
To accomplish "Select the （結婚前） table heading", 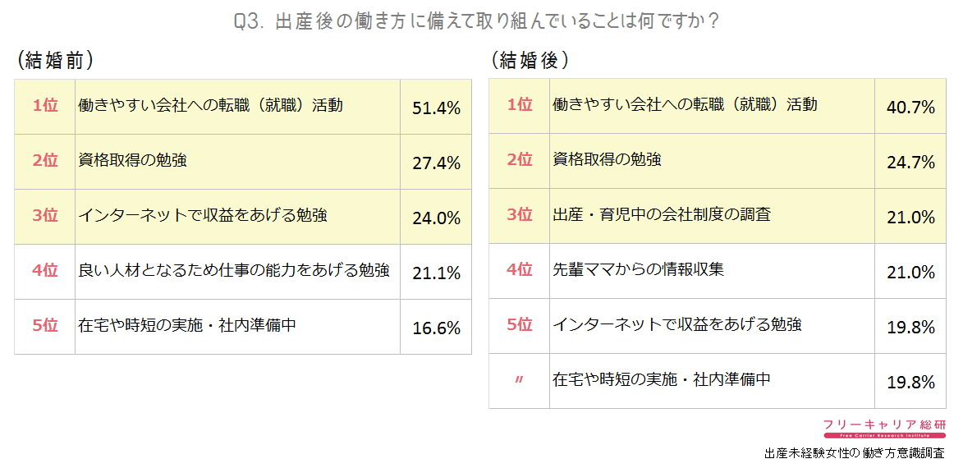I will point(55,62).
